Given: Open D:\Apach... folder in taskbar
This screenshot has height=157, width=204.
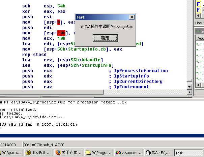Looking at the screenshot, I should pyautogui.click(x=11, y=153).
